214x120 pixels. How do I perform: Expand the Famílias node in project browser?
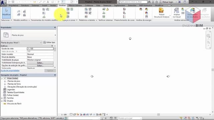point(2,98)
